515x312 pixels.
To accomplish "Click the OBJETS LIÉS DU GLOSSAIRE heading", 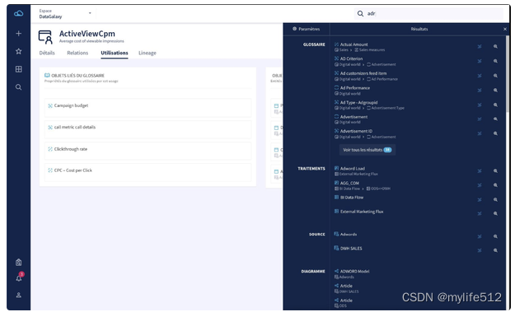I will (x=77, y=76).
